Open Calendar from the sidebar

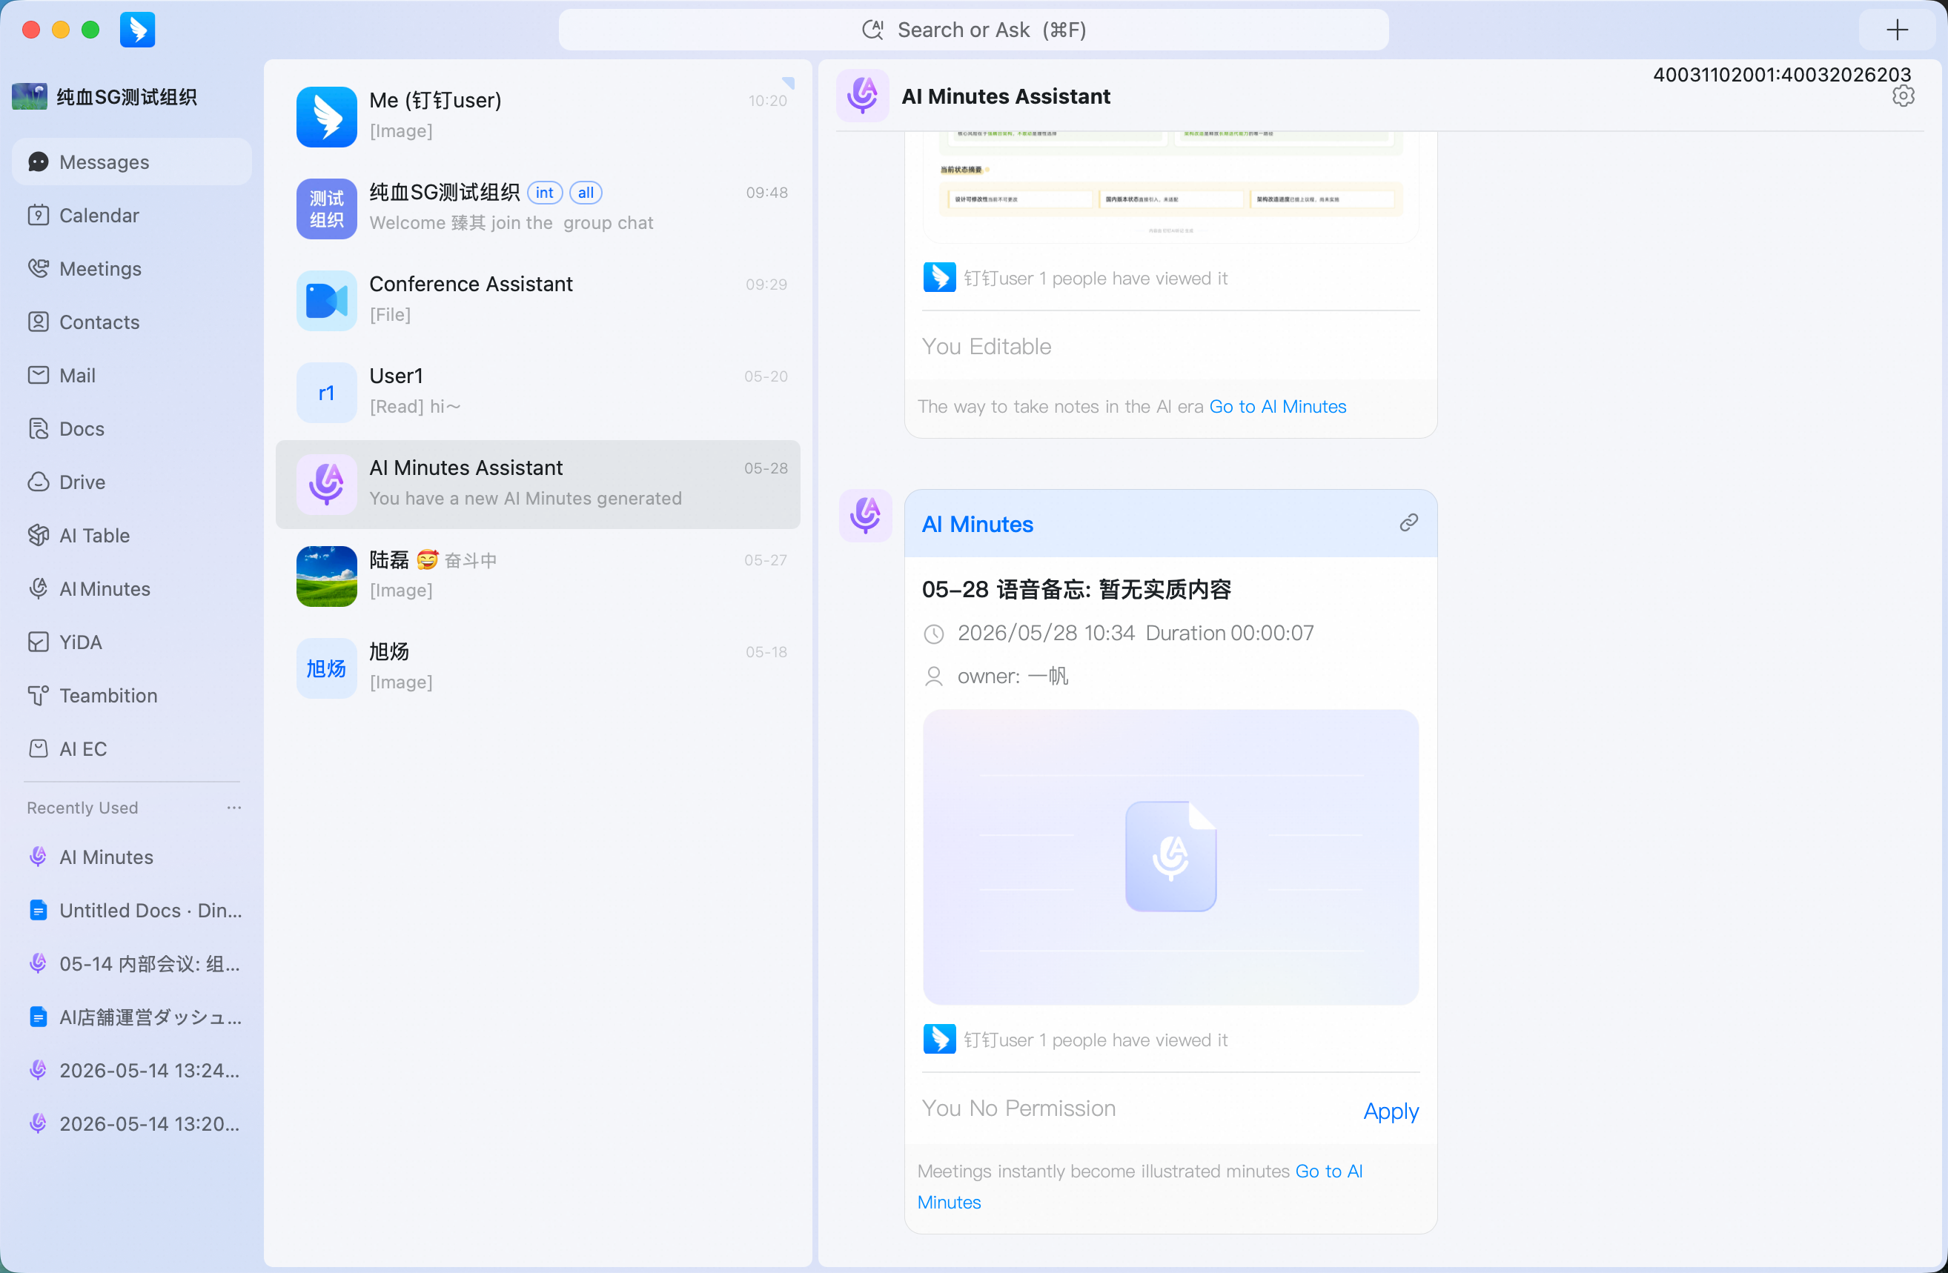132,215
